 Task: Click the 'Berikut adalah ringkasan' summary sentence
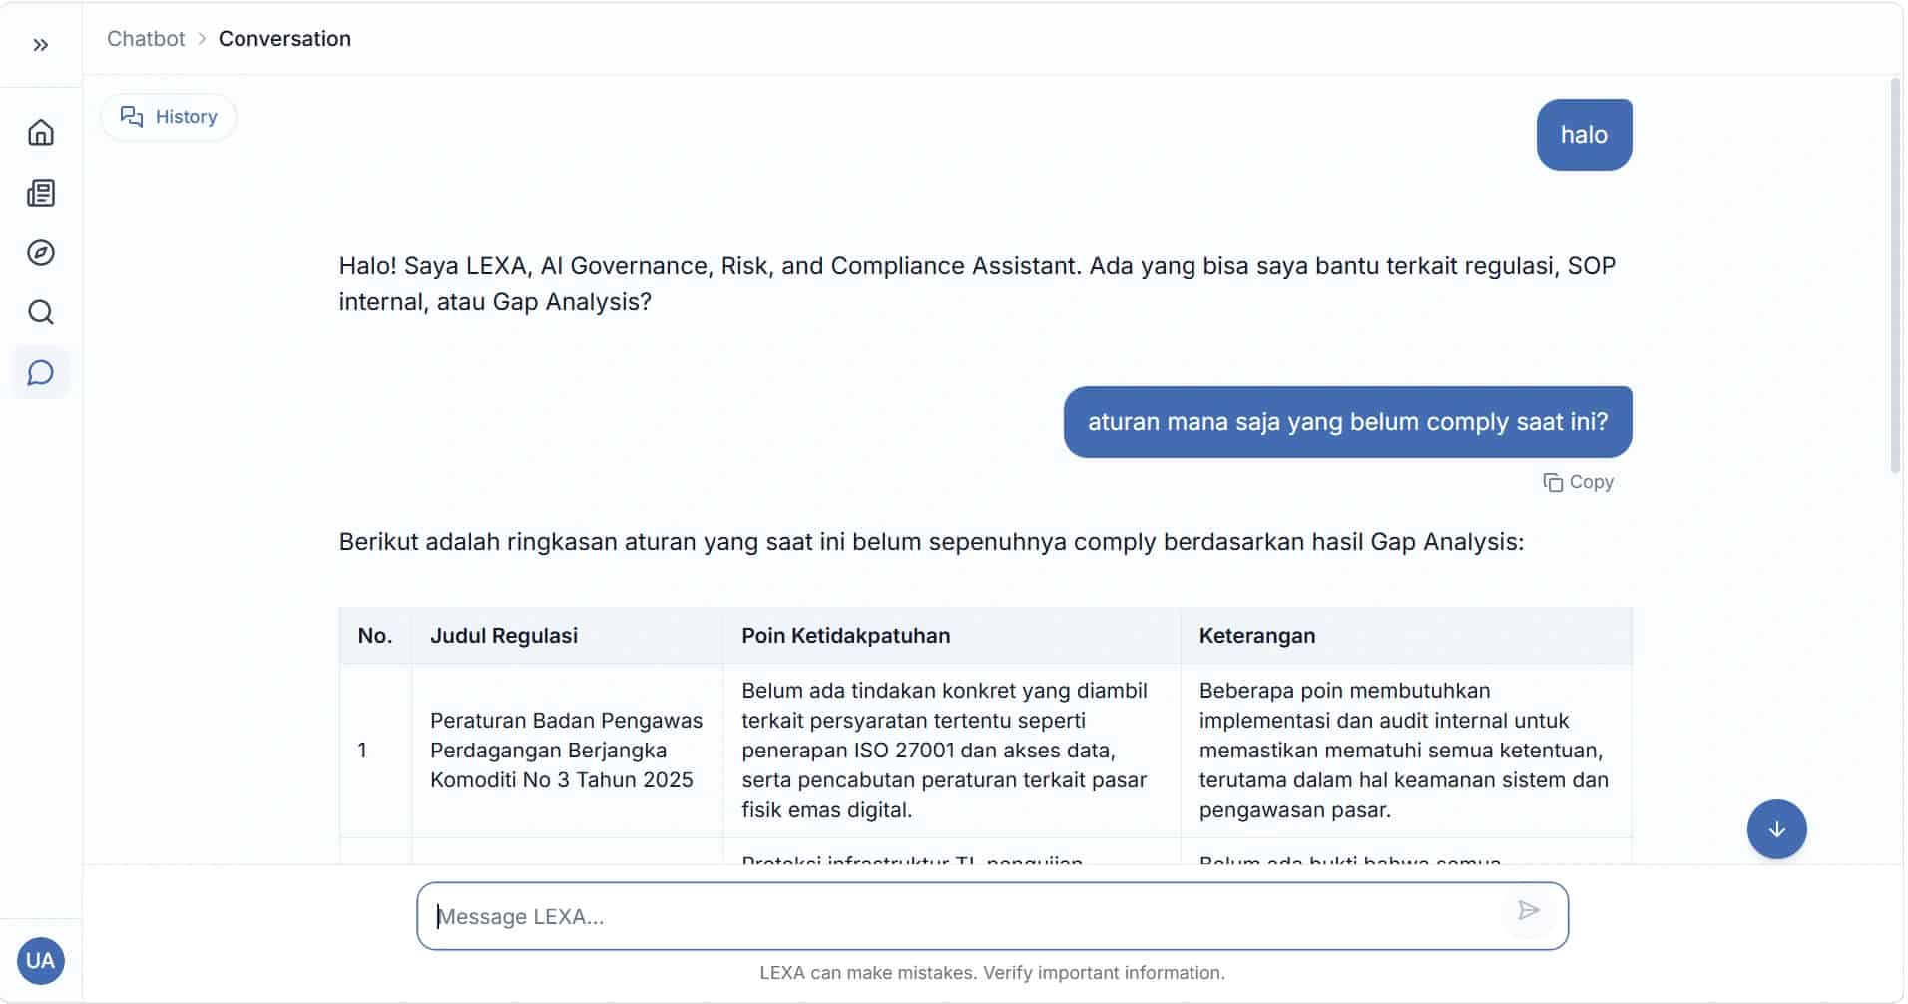tap(931, 542)
